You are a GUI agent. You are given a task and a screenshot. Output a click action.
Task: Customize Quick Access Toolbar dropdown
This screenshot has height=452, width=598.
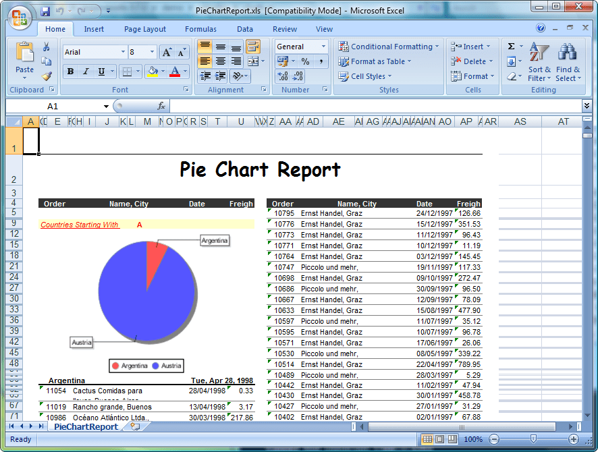tap(108, 11)
